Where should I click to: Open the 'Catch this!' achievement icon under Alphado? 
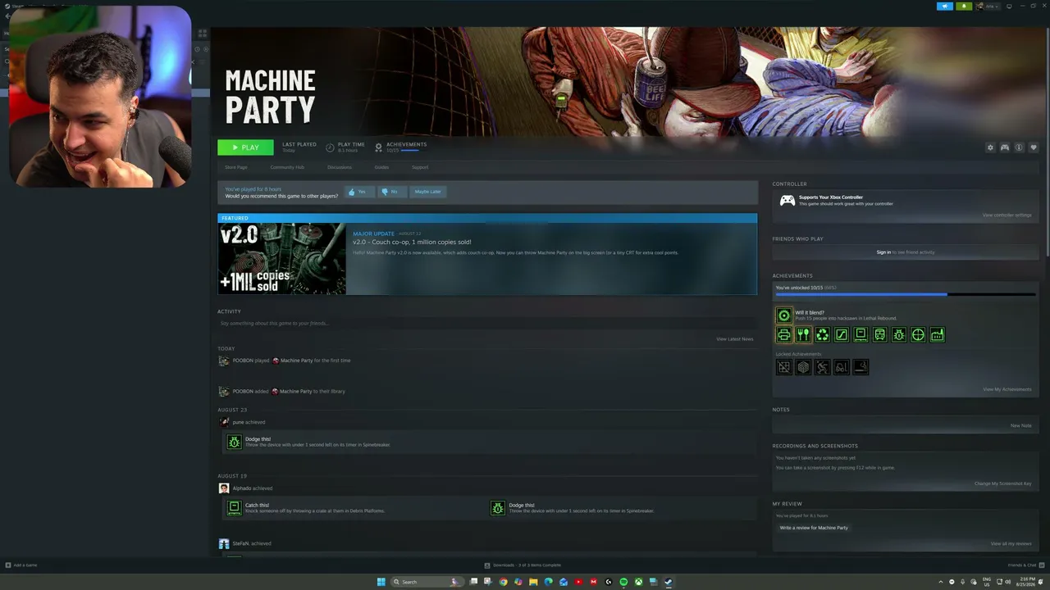point(235,508)
